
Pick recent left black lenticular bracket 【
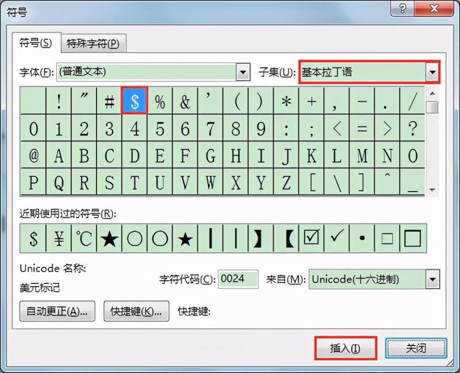coord(286,238)
